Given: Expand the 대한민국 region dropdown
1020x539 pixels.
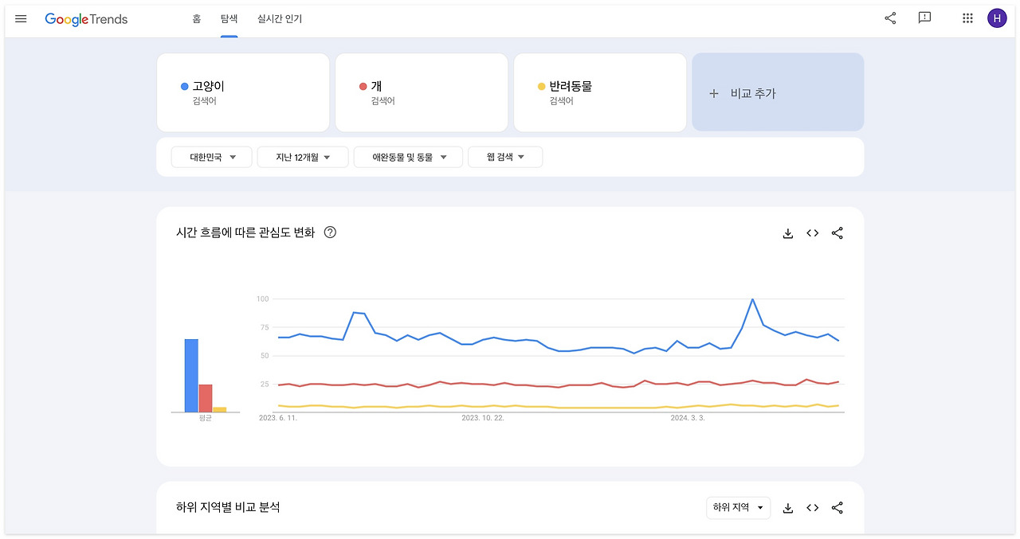Looking at the screenshot, I should pos(212,158).
